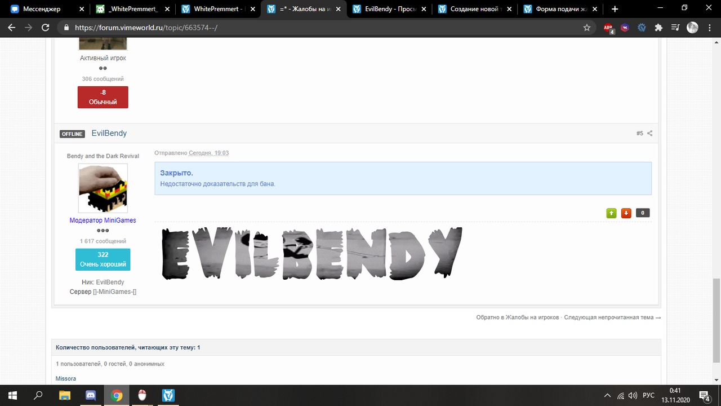Open Windows taskbar search
Image resolution: width=721 pixels, height=406 pixels.
click(38, 395)
